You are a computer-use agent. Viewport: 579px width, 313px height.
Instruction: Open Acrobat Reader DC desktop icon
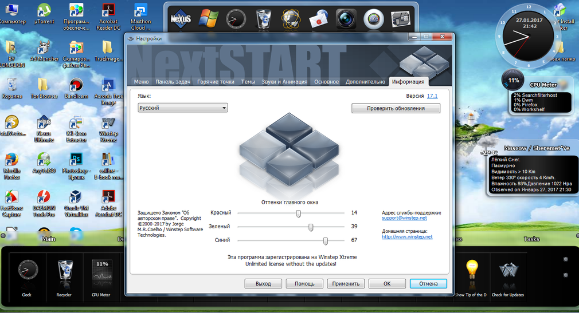coord(108,17)
